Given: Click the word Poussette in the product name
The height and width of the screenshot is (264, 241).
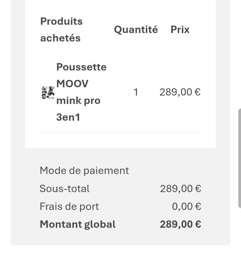Looking at the screenshot, I should (81, 67).
